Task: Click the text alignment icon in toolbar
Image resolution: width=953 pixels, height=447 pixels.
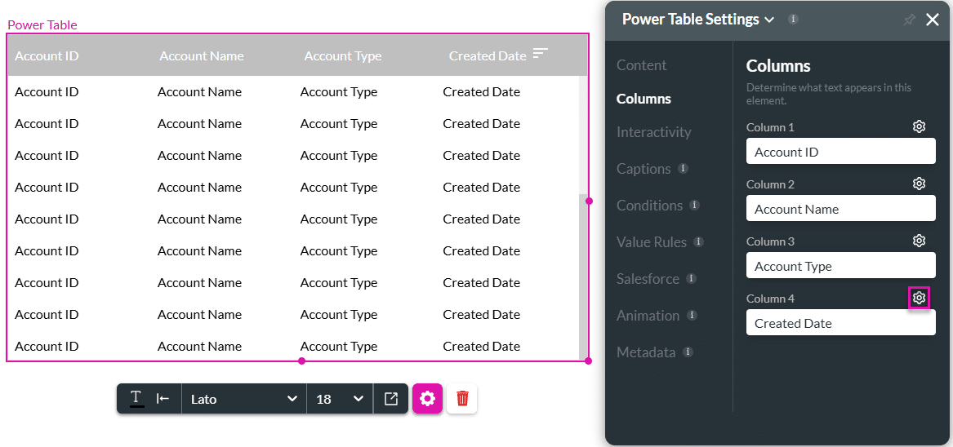Action: point(163,399)
